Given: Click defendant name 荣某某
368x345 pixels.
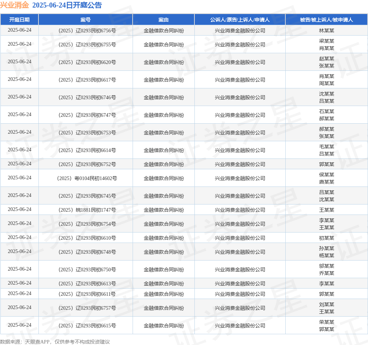Looking at the screenshot, I should point(326,322).
